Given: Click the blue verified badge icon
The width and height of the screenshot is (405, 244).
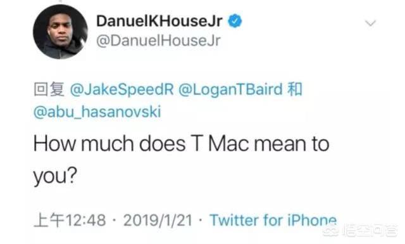Looking at the screenshot, I should 235,21.
